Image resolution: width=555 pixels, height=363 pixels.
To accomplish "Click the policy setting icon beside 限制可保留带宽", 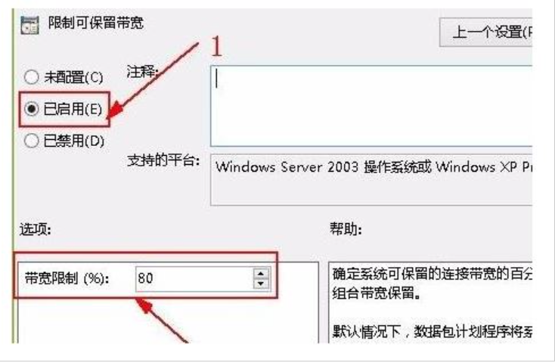I will coord(29,25).
